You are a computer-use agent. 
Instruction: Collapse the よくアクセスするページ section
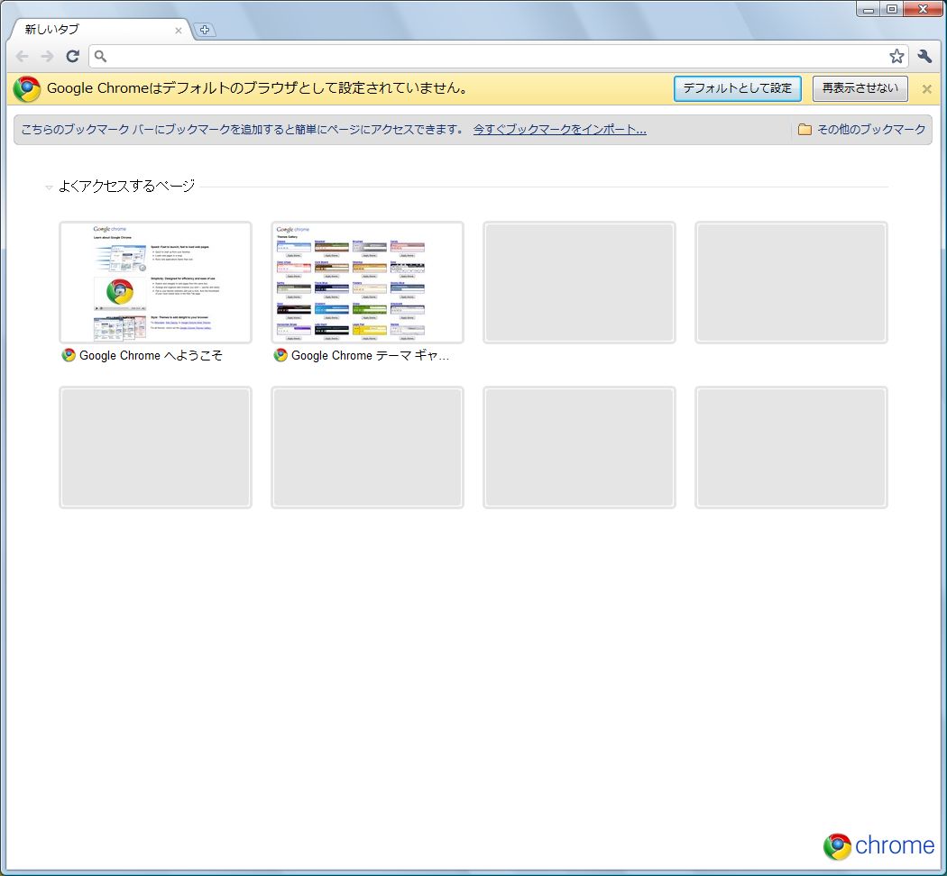49,187
